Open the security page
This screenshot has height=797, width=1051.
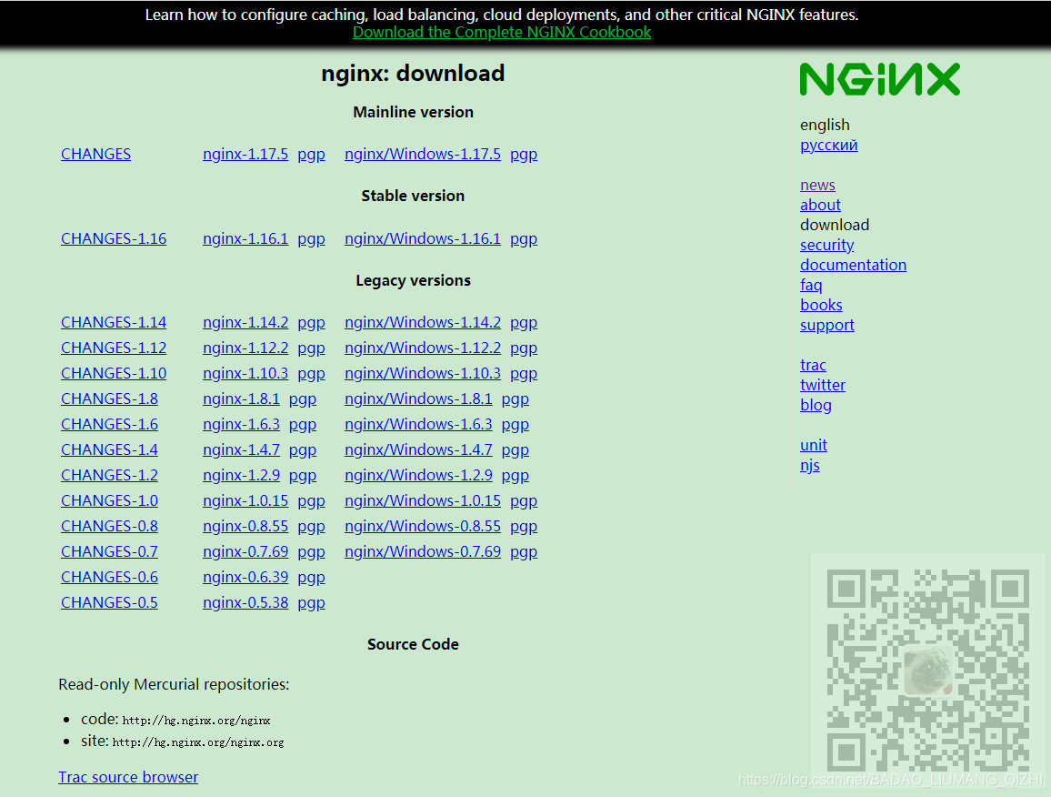click(826, 246)
